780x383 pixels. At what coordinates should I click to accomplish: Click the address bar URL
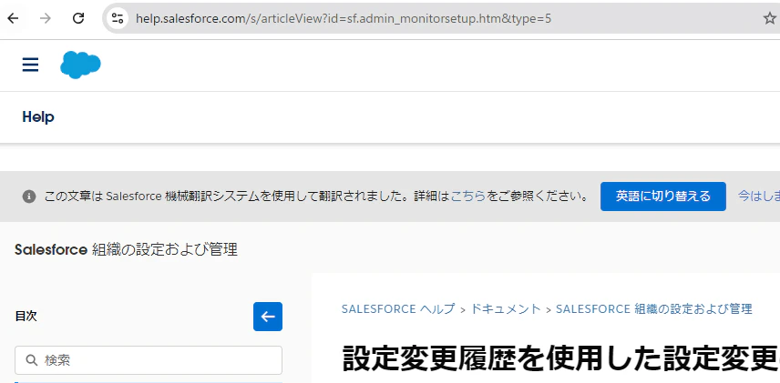(344, 19)
